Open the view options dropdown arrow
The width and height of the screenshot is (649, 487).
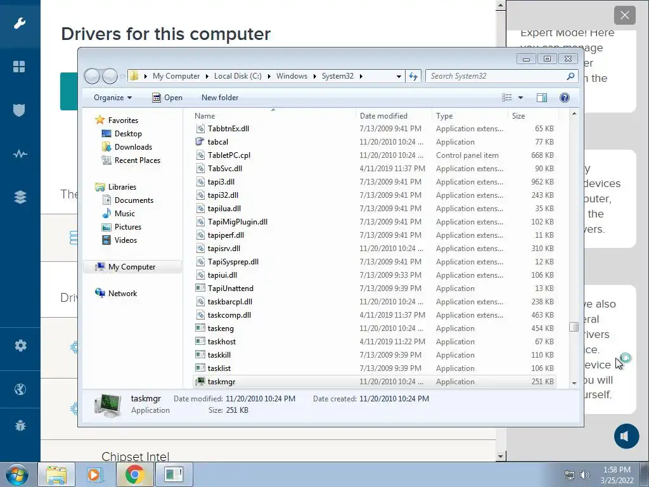521,98
